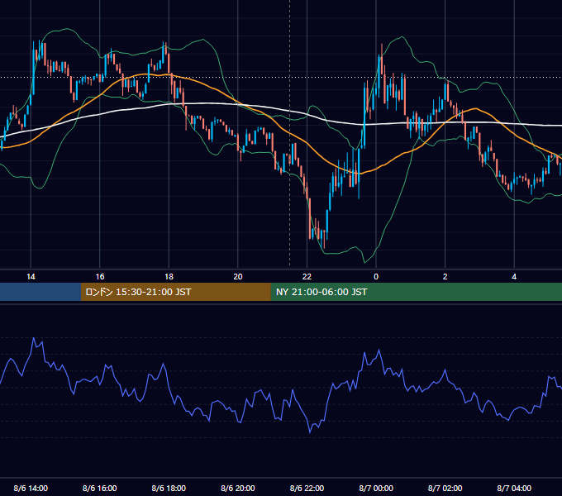The width and height of the screenshot is (562, 496).
Task: Click the 20 hour label on upper axis
Action: [x=238, y=277]
